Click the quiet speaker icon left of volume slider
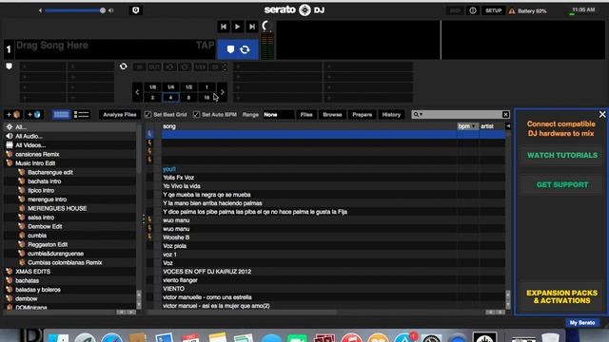 pos(40,10)
